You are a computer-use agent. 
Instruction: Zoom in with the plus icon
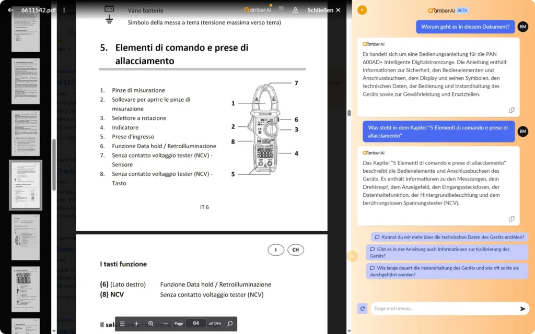[136, 324]
